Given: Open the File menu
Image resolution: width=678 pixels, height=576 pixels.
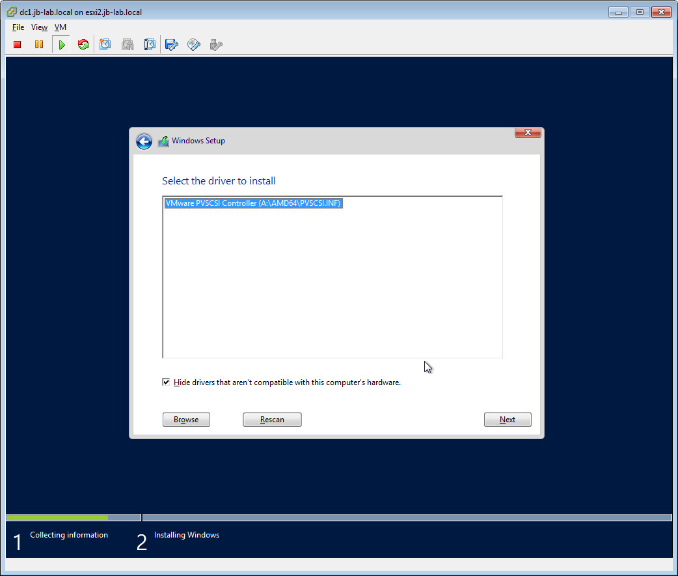Looking at the screenshot, I should [18, 27].
